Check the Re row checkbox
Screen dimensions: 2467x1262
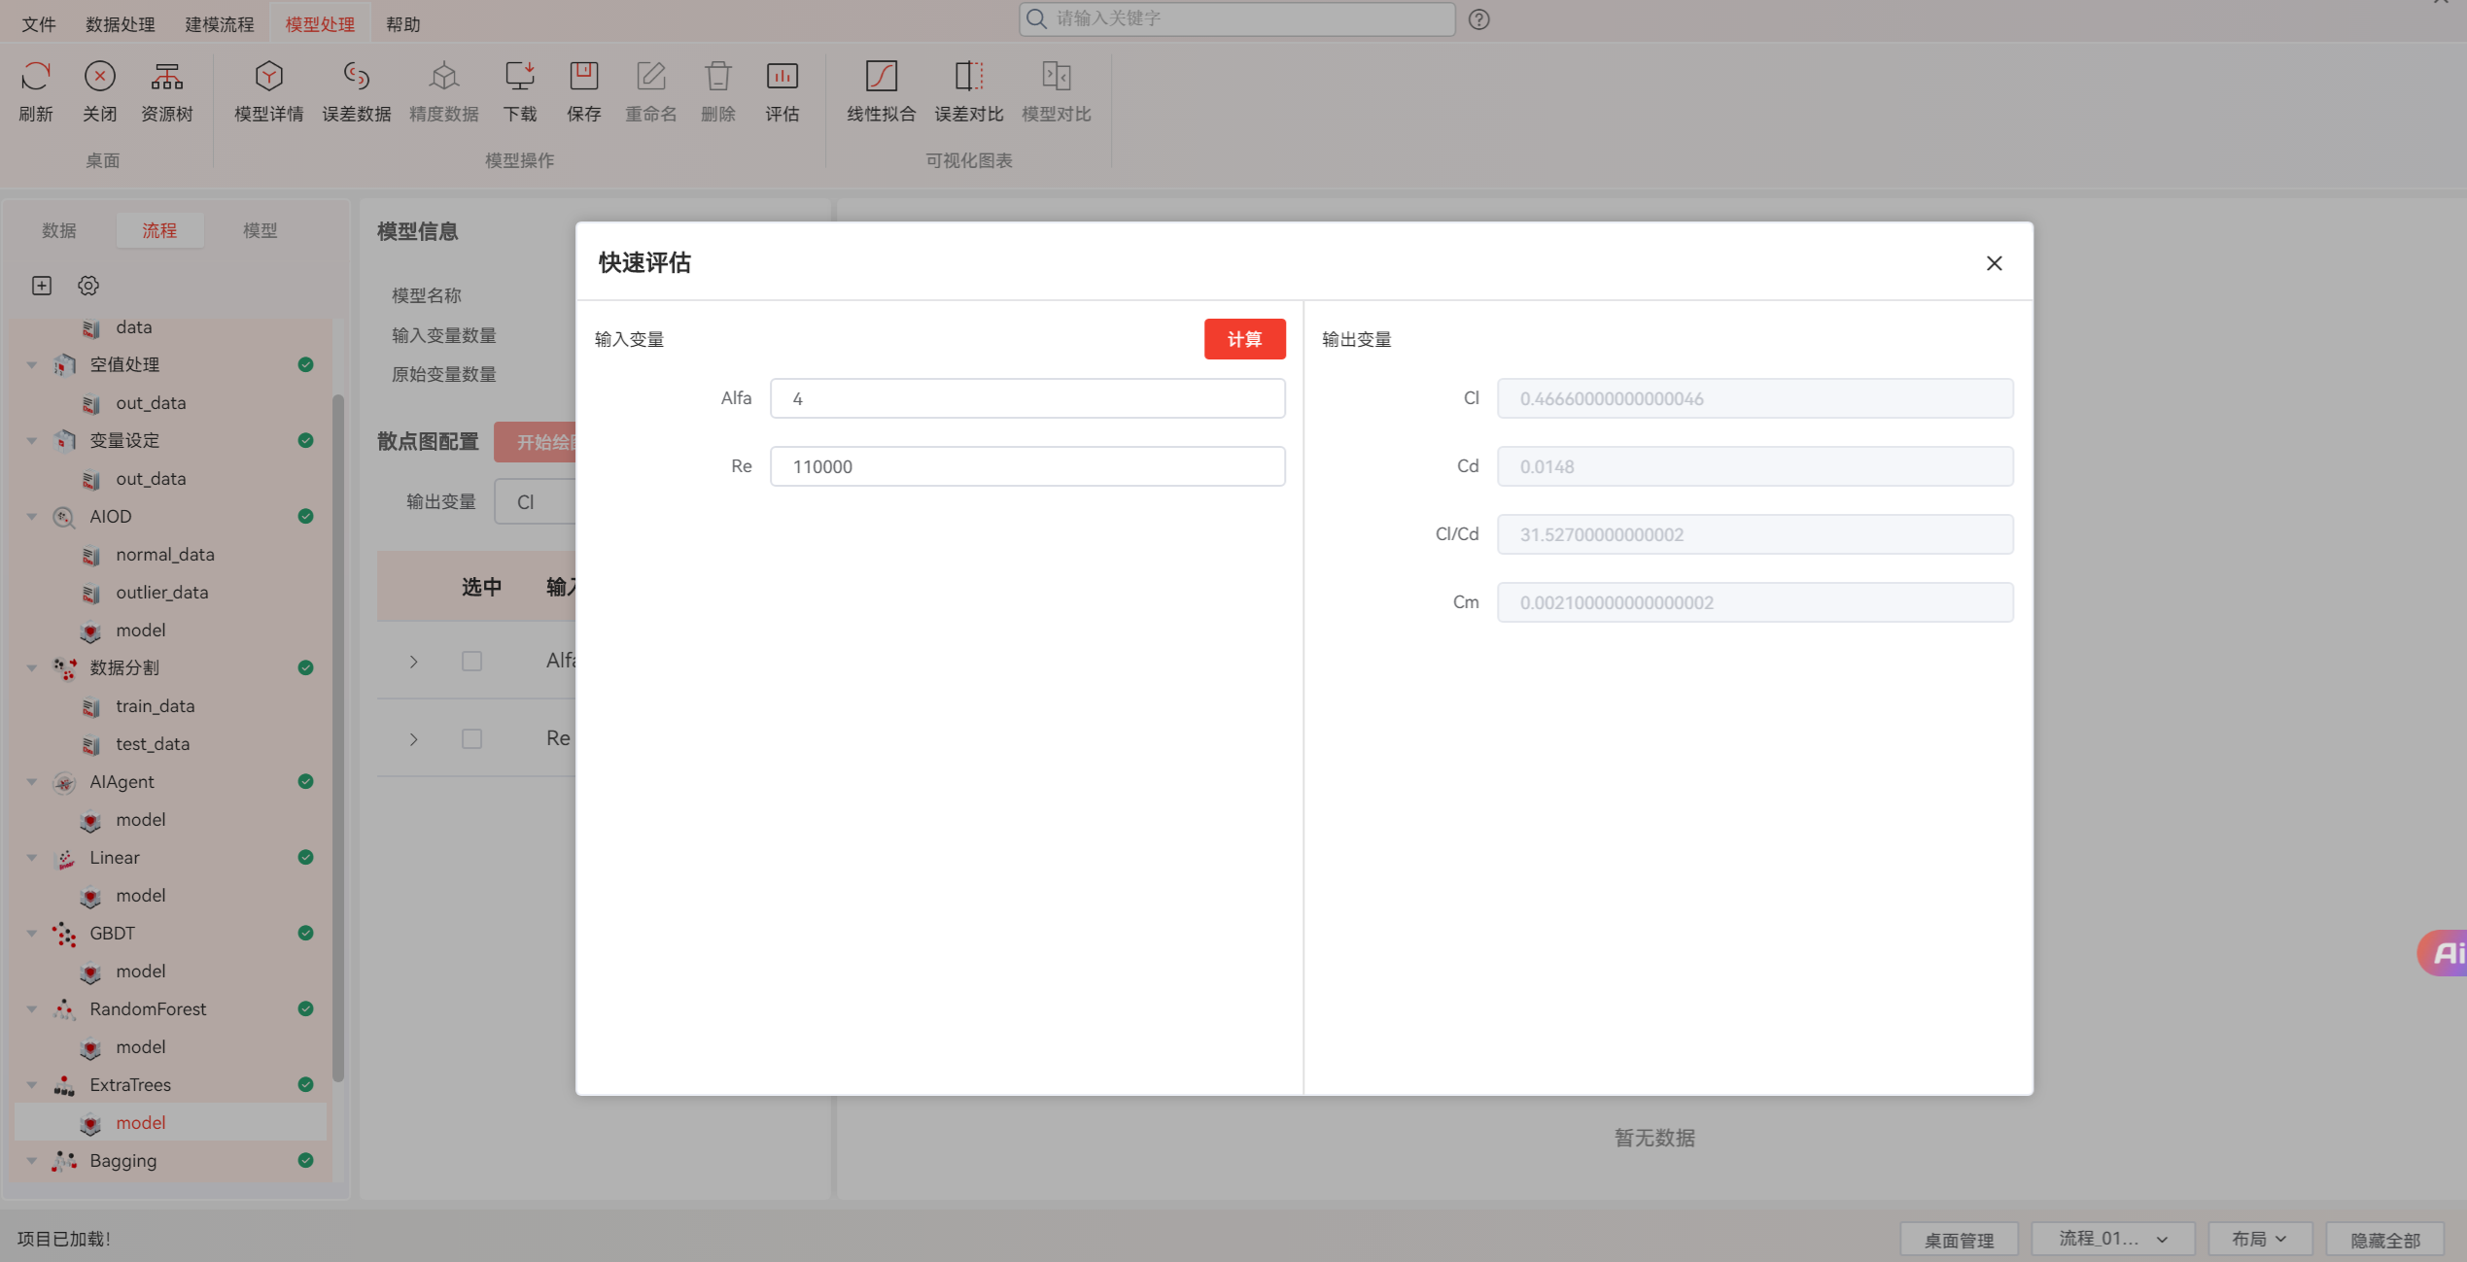point(471,739)
